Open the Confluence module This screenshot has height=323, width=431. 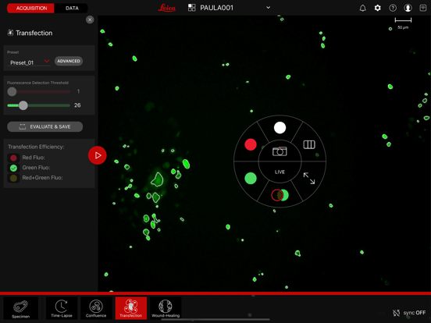[x=96, y=308]
